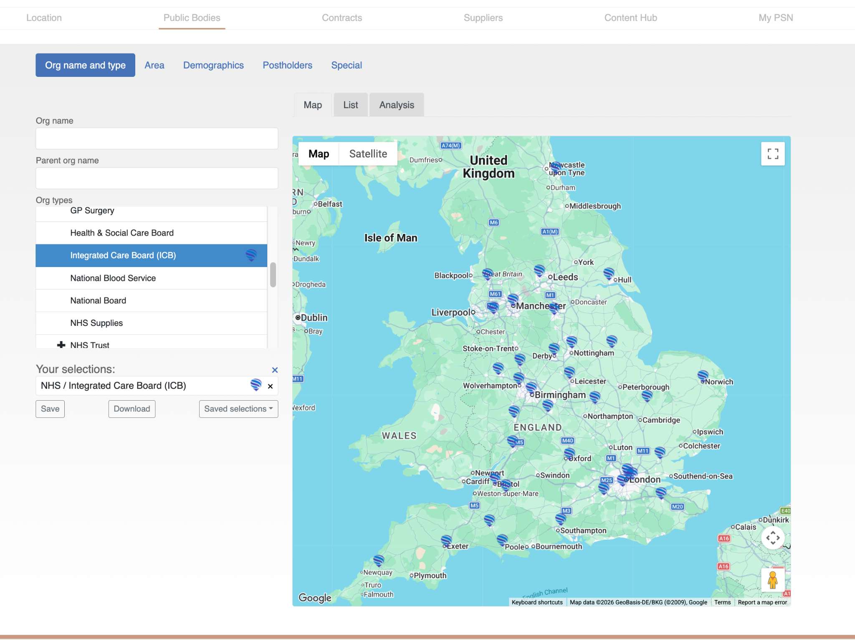Open the Public Bodies nav tab
The height and width of the screenshot is (640, 855).
click(192, 18)
